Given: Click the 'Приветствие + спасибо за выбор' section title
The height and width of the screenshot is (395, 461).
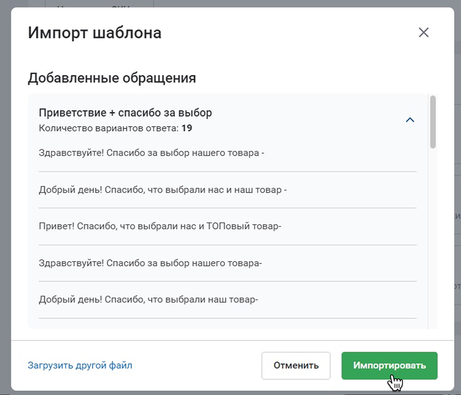Looking at the screenshot, I should point(125,113).
